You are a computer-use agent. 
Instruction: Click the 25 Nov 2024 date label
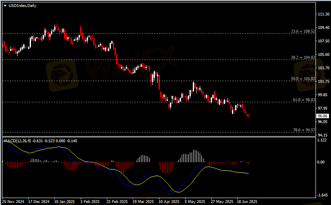coord(13,202)
